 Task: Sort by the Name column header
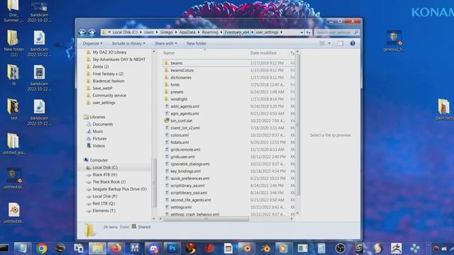pos(169,53)
